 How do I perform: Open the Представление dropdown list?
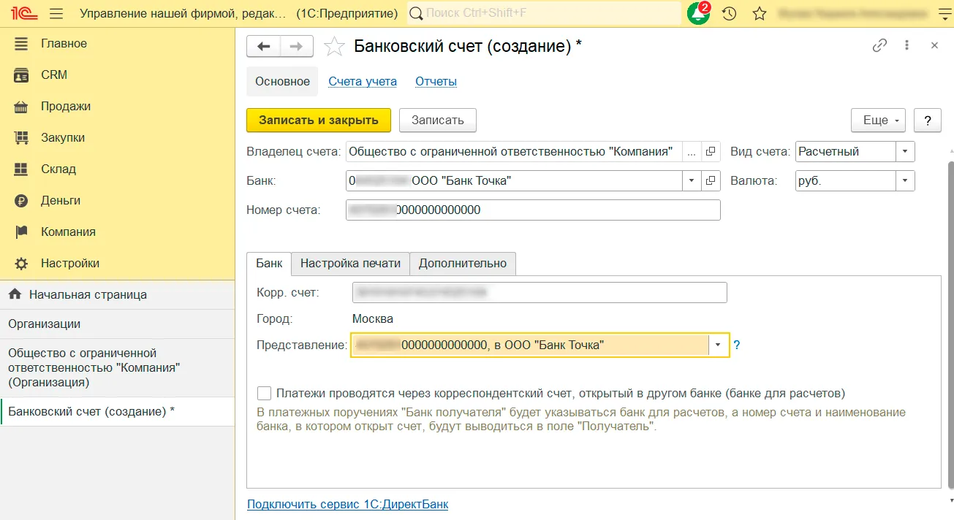[x=719, y=345]
